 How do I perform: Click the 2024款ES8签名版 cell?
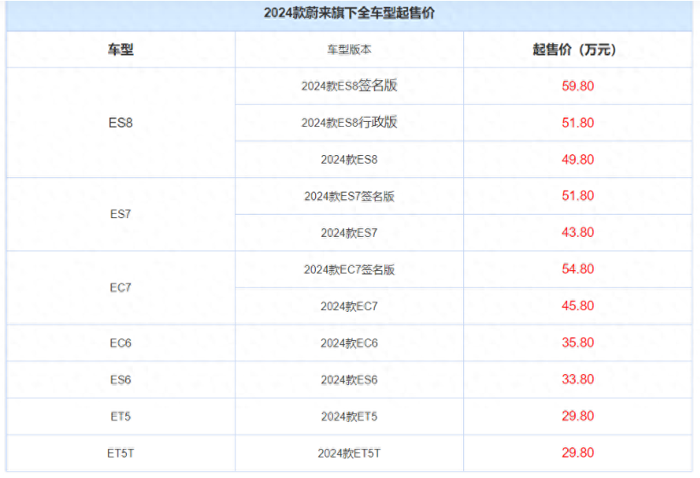[349, 86]
